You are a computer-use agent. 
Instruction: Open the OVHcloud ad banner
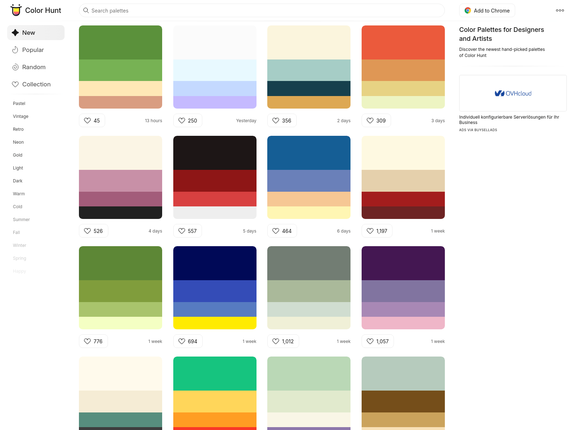pos(513,93)
